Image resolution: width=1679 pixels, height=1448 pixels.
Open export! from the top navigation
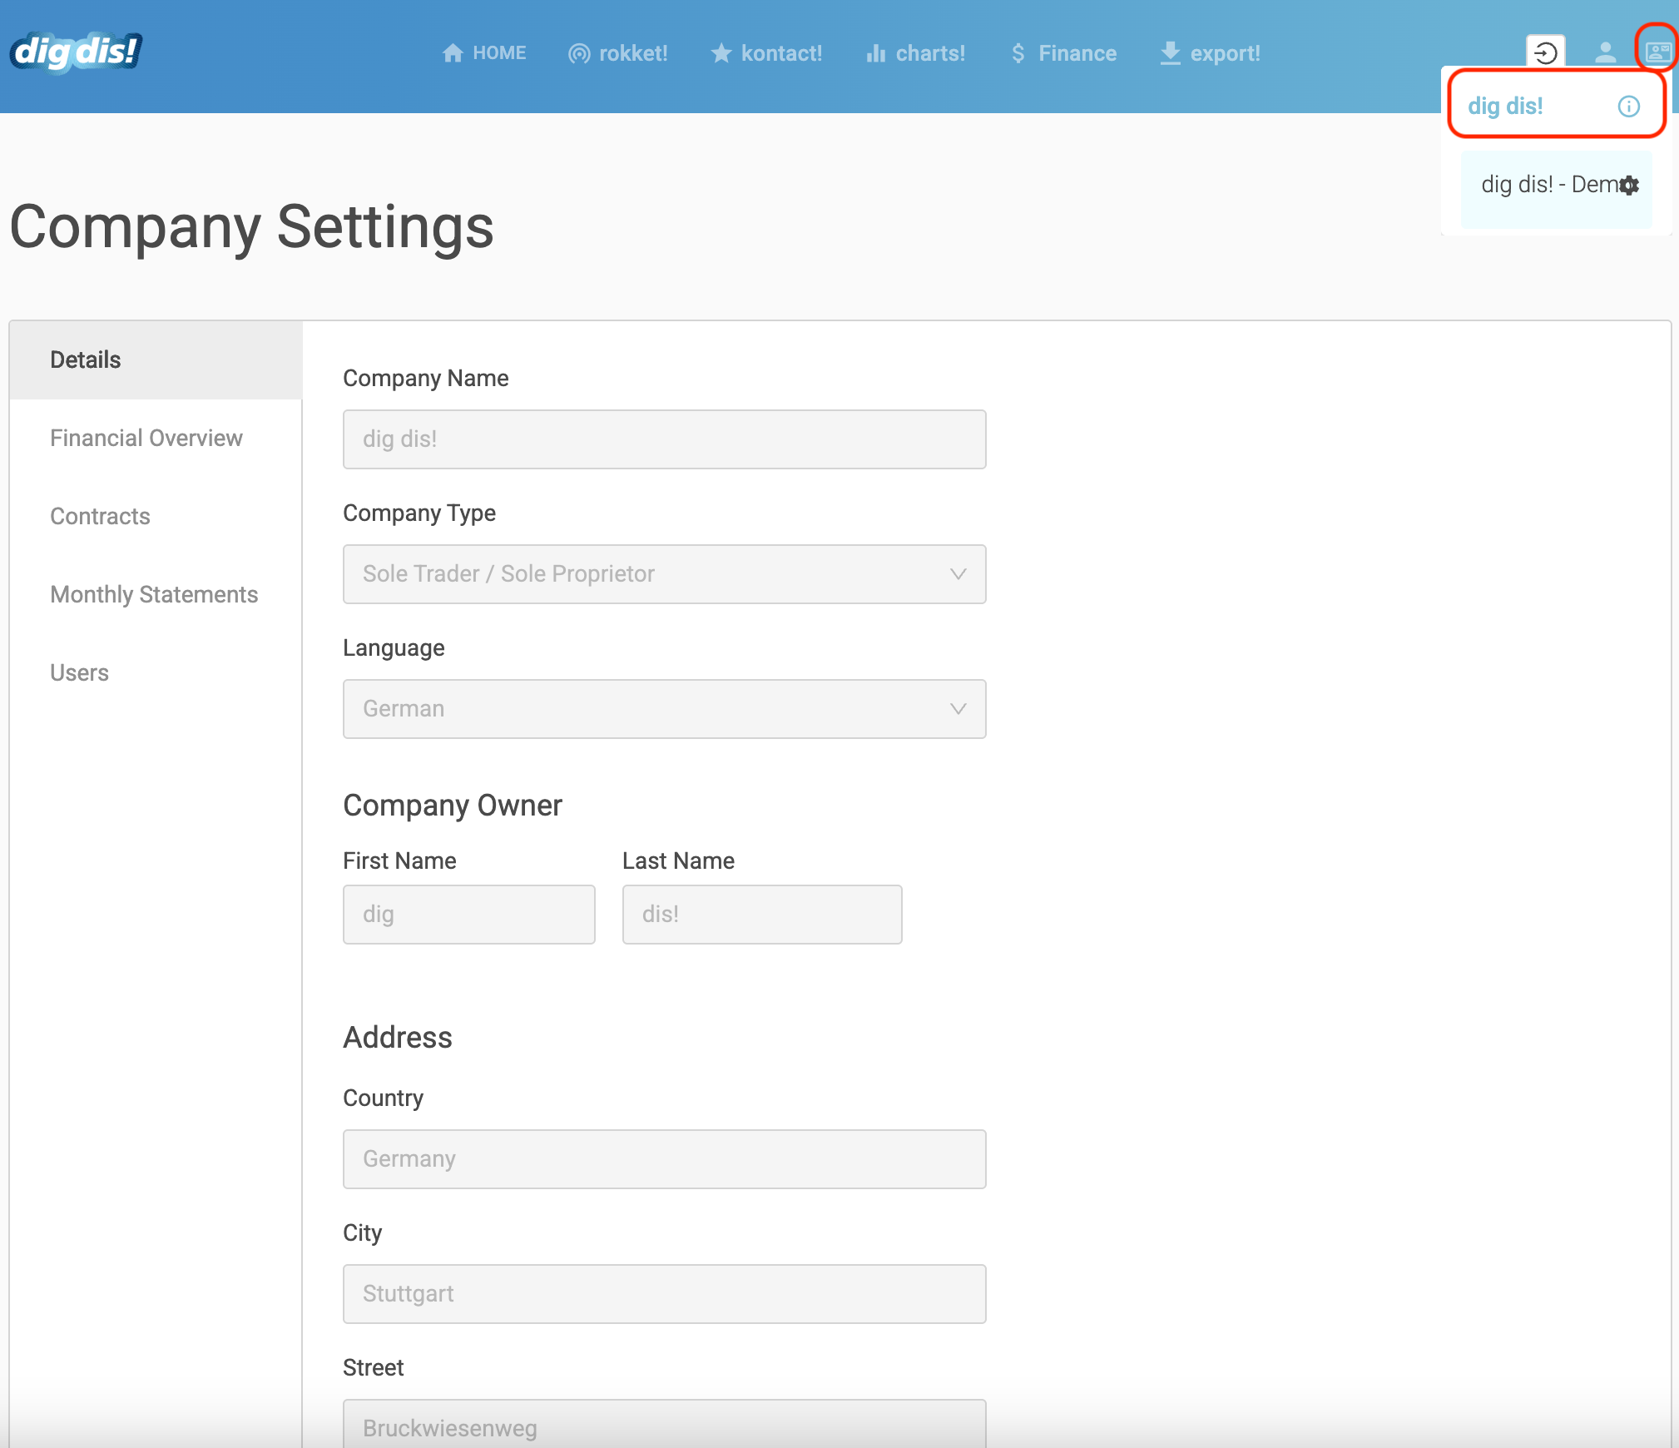point(1210,53)
